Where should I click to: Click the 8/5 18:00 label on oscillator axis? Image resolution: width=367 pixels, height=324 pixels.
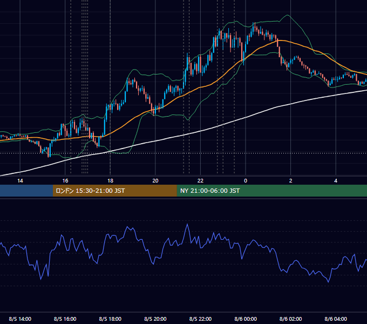(x=110, y=319)
